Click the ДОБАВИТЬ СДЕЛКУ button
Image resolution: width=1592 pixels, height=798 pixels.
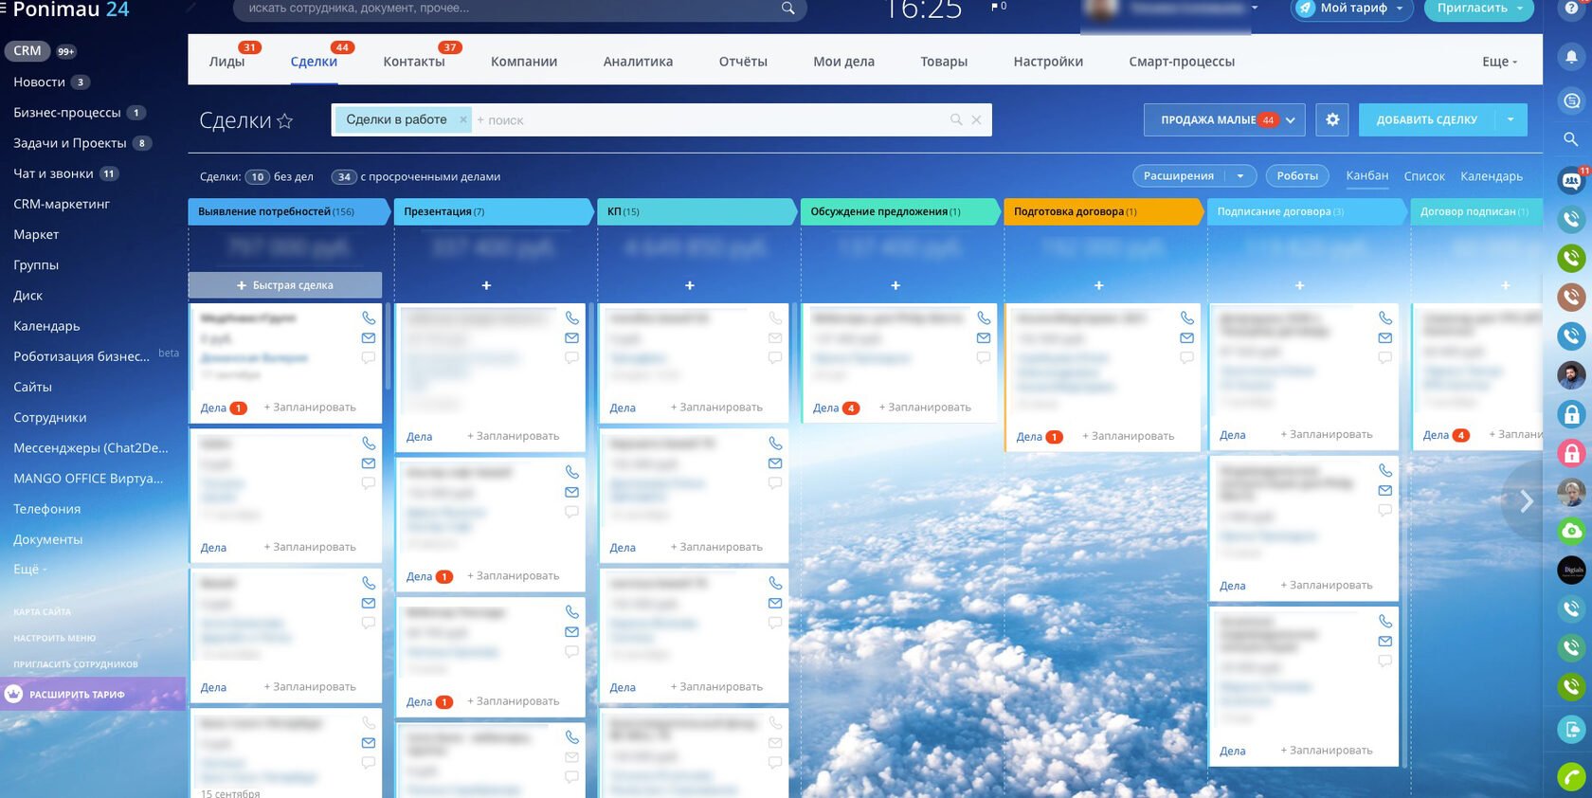[1427, 120]
